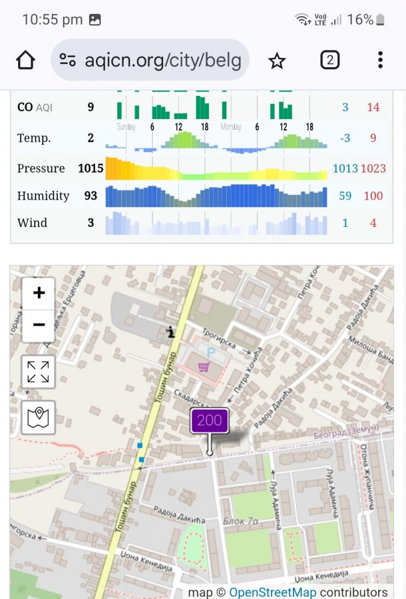This screenshot has width=406, height=599.
Task: Open the browser three-dot menu
Action: coord(380,61)
